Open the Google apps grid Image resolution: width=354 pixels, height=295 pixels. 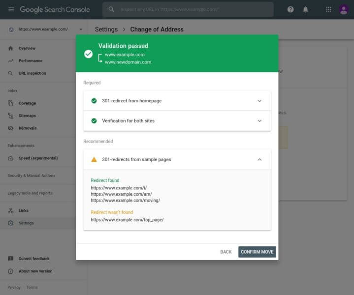(x=328, y=9)
